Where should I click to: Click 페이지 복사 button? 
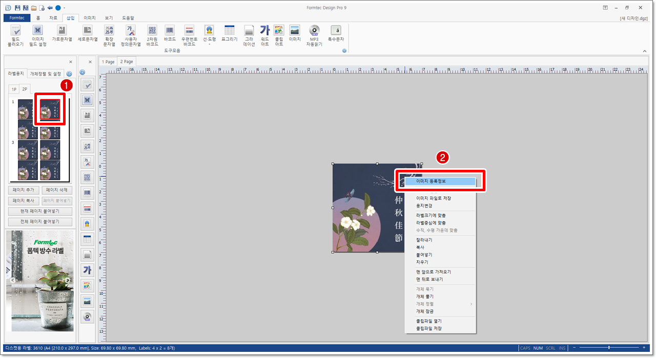pos(24,200)
